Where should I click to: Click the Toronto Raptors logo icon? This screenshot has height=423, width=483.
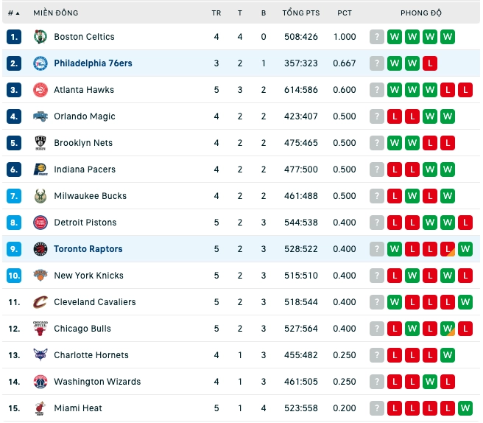40,249
